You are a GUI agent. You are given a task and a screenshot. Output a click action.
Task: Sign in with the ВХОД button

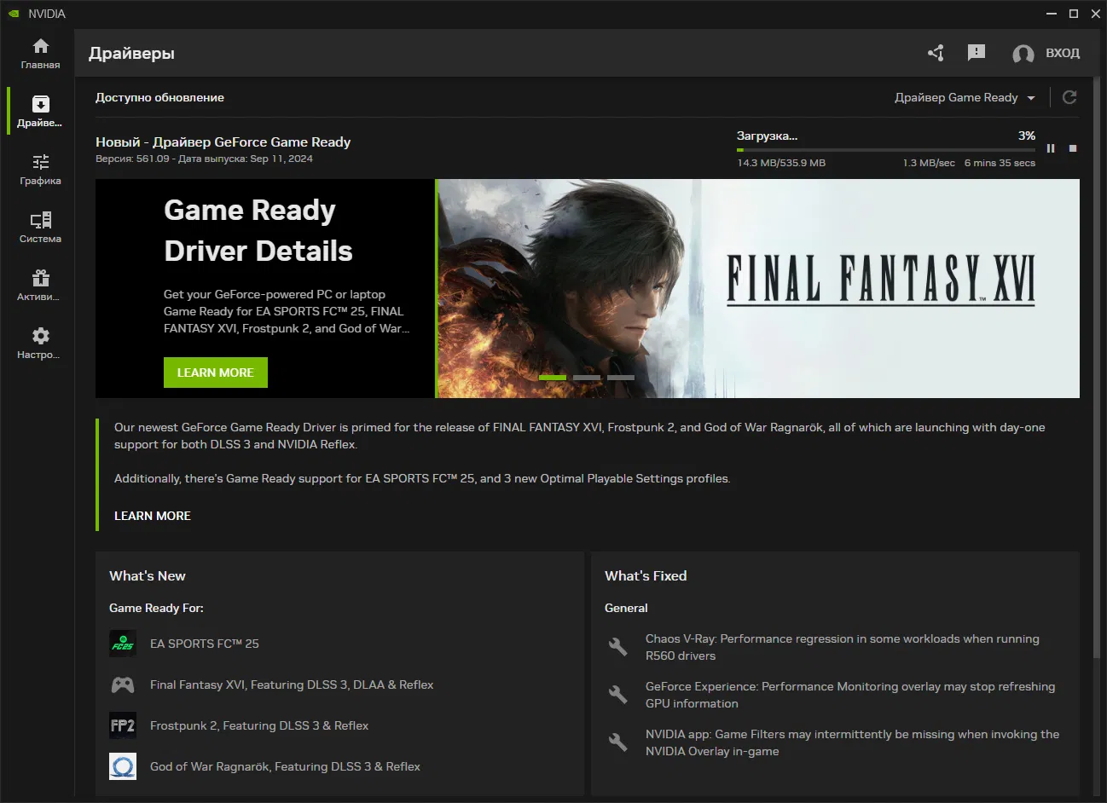pos(1046,53)
